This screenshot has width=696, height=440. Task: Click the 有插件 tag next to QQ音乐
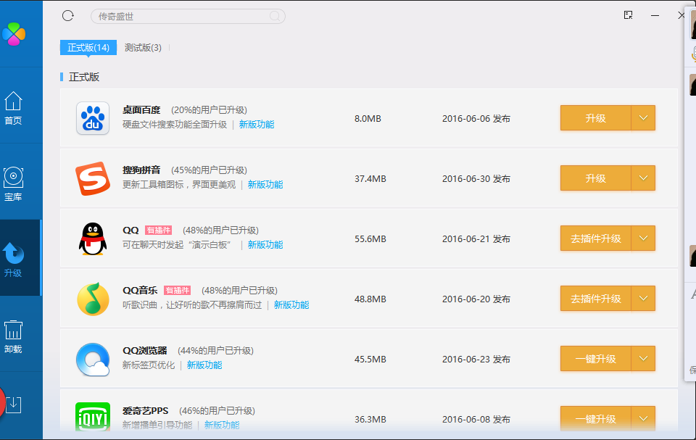pos(177,291)
